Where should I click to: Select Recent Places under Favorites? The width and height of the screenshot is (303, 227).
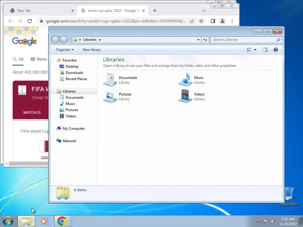(x=76, y=79)
